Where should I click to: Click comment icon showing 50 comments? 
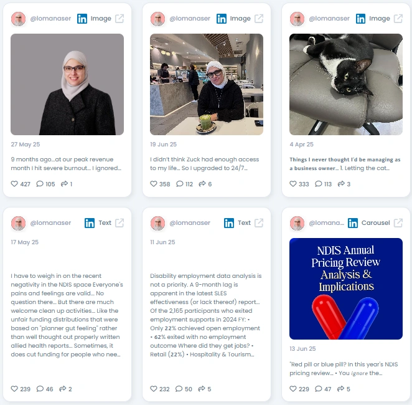click(179, 388)
